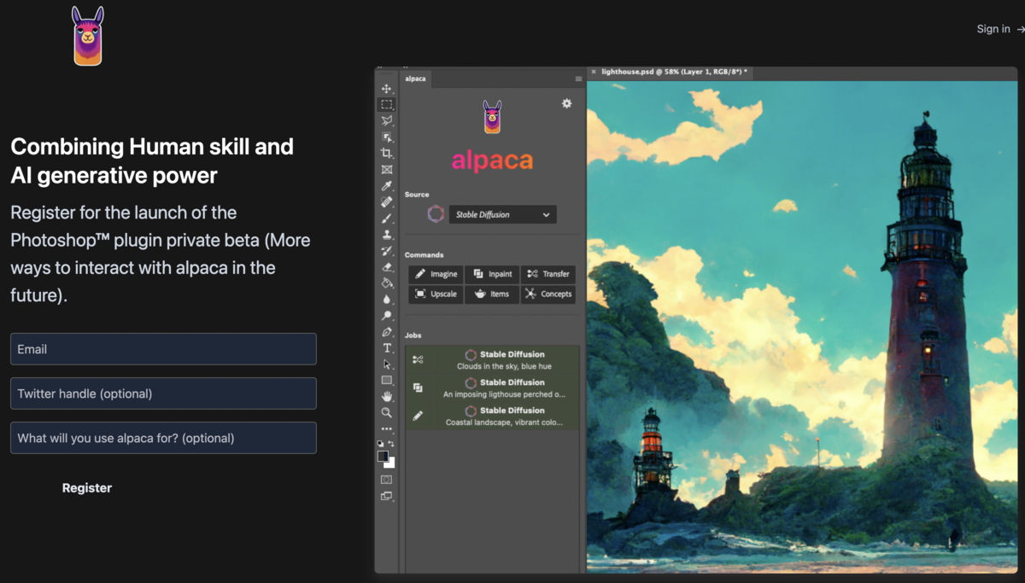Image resolution: width=1025 pixels, height=583 pixels.
Task: Click pencil icon beside the Coastal landscape job
Action: tap(418, 416)
